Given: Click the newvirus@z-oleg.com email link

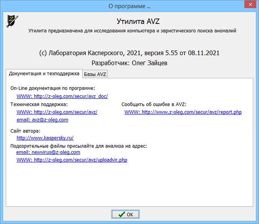Looking at the screenshot, I should click(48, 152).
